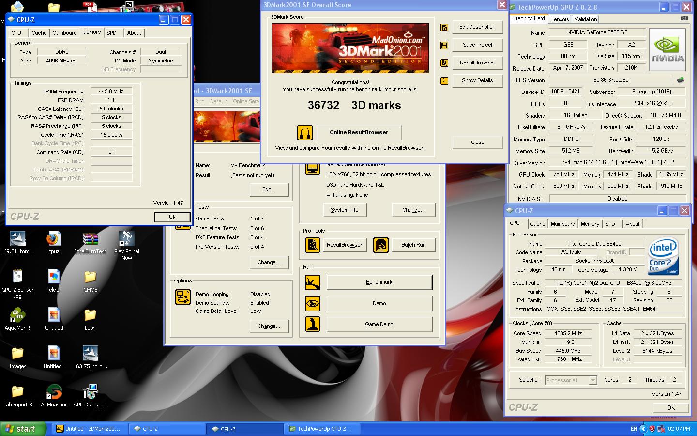The height and width of the screenshot is (436, 697).
Task: Open the Windows start button
Action: tap(23, 429)
